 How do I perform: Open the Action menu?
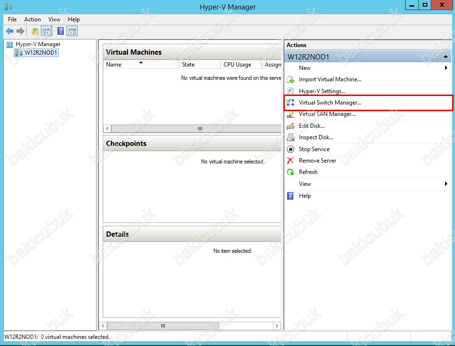coord(32,19)
